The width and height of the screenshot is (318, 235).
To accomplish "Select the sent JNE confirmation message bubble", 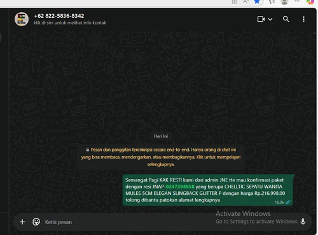I will pyautogui.click(x=208, y=190).
